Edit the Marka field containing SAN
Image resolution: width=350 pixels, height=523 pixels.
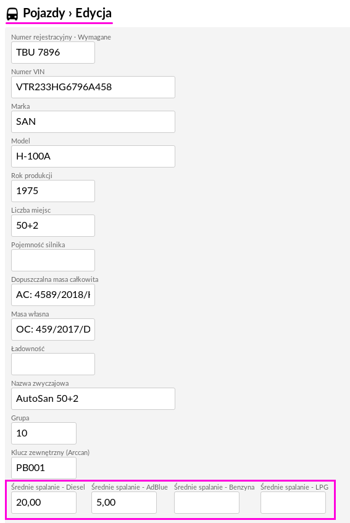pos(93,122)
